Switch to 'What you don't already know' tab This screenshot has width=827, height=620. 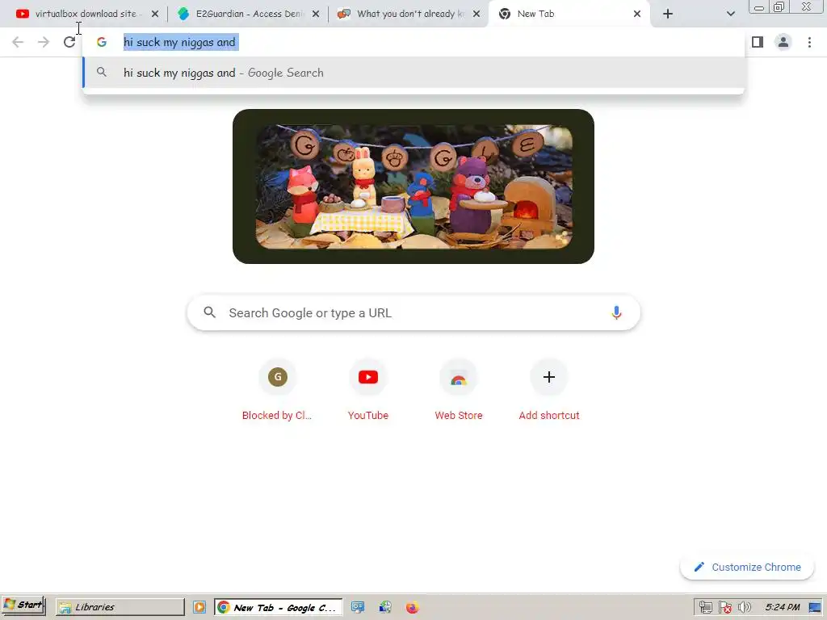tap(409, 14)
